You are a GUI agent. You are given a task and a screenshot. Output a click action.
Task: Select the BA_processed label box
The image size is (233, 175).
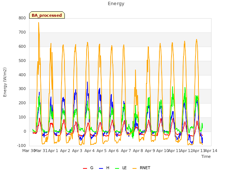[47, 15]
